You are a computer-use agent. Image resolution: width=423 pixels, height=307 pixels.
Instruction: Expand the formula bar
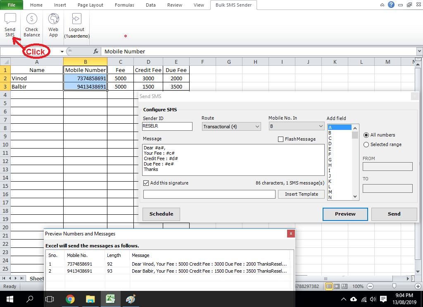point(419,51)
